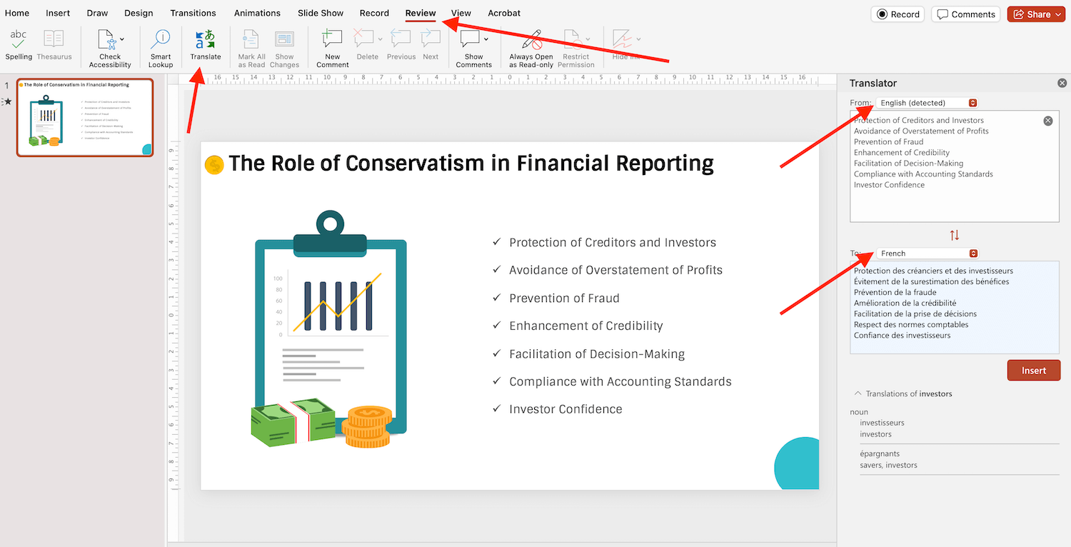
Task: Click the Show Comments icon
Action: 471,39
